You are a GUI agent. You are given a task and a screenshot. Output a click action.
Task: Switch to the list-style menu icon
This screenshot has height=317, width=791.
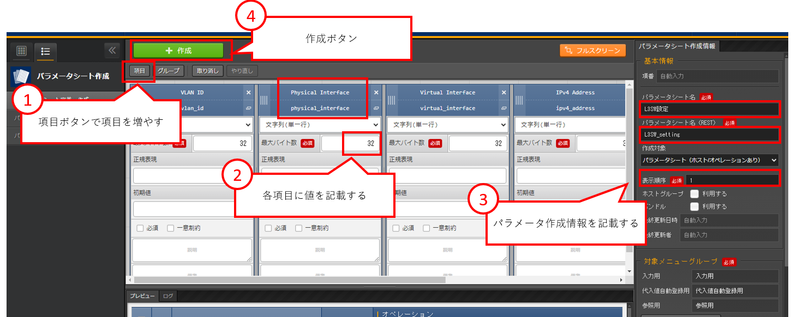click(45, 51)
